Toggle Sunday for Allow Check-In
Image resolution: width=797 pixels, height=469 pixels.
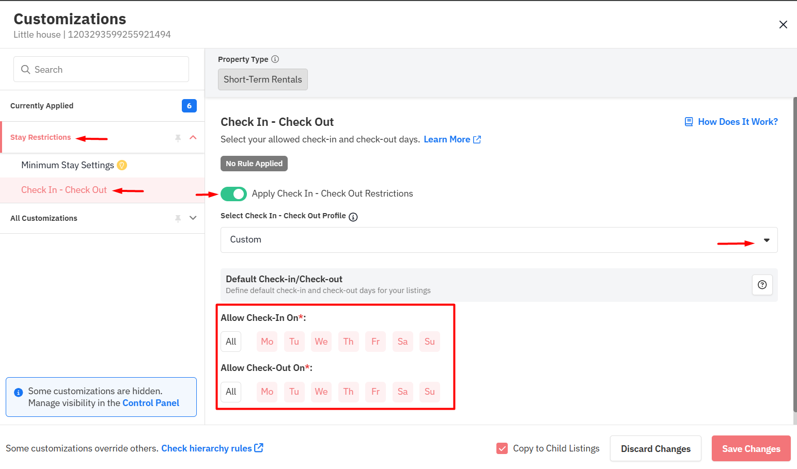pos(430,342)
